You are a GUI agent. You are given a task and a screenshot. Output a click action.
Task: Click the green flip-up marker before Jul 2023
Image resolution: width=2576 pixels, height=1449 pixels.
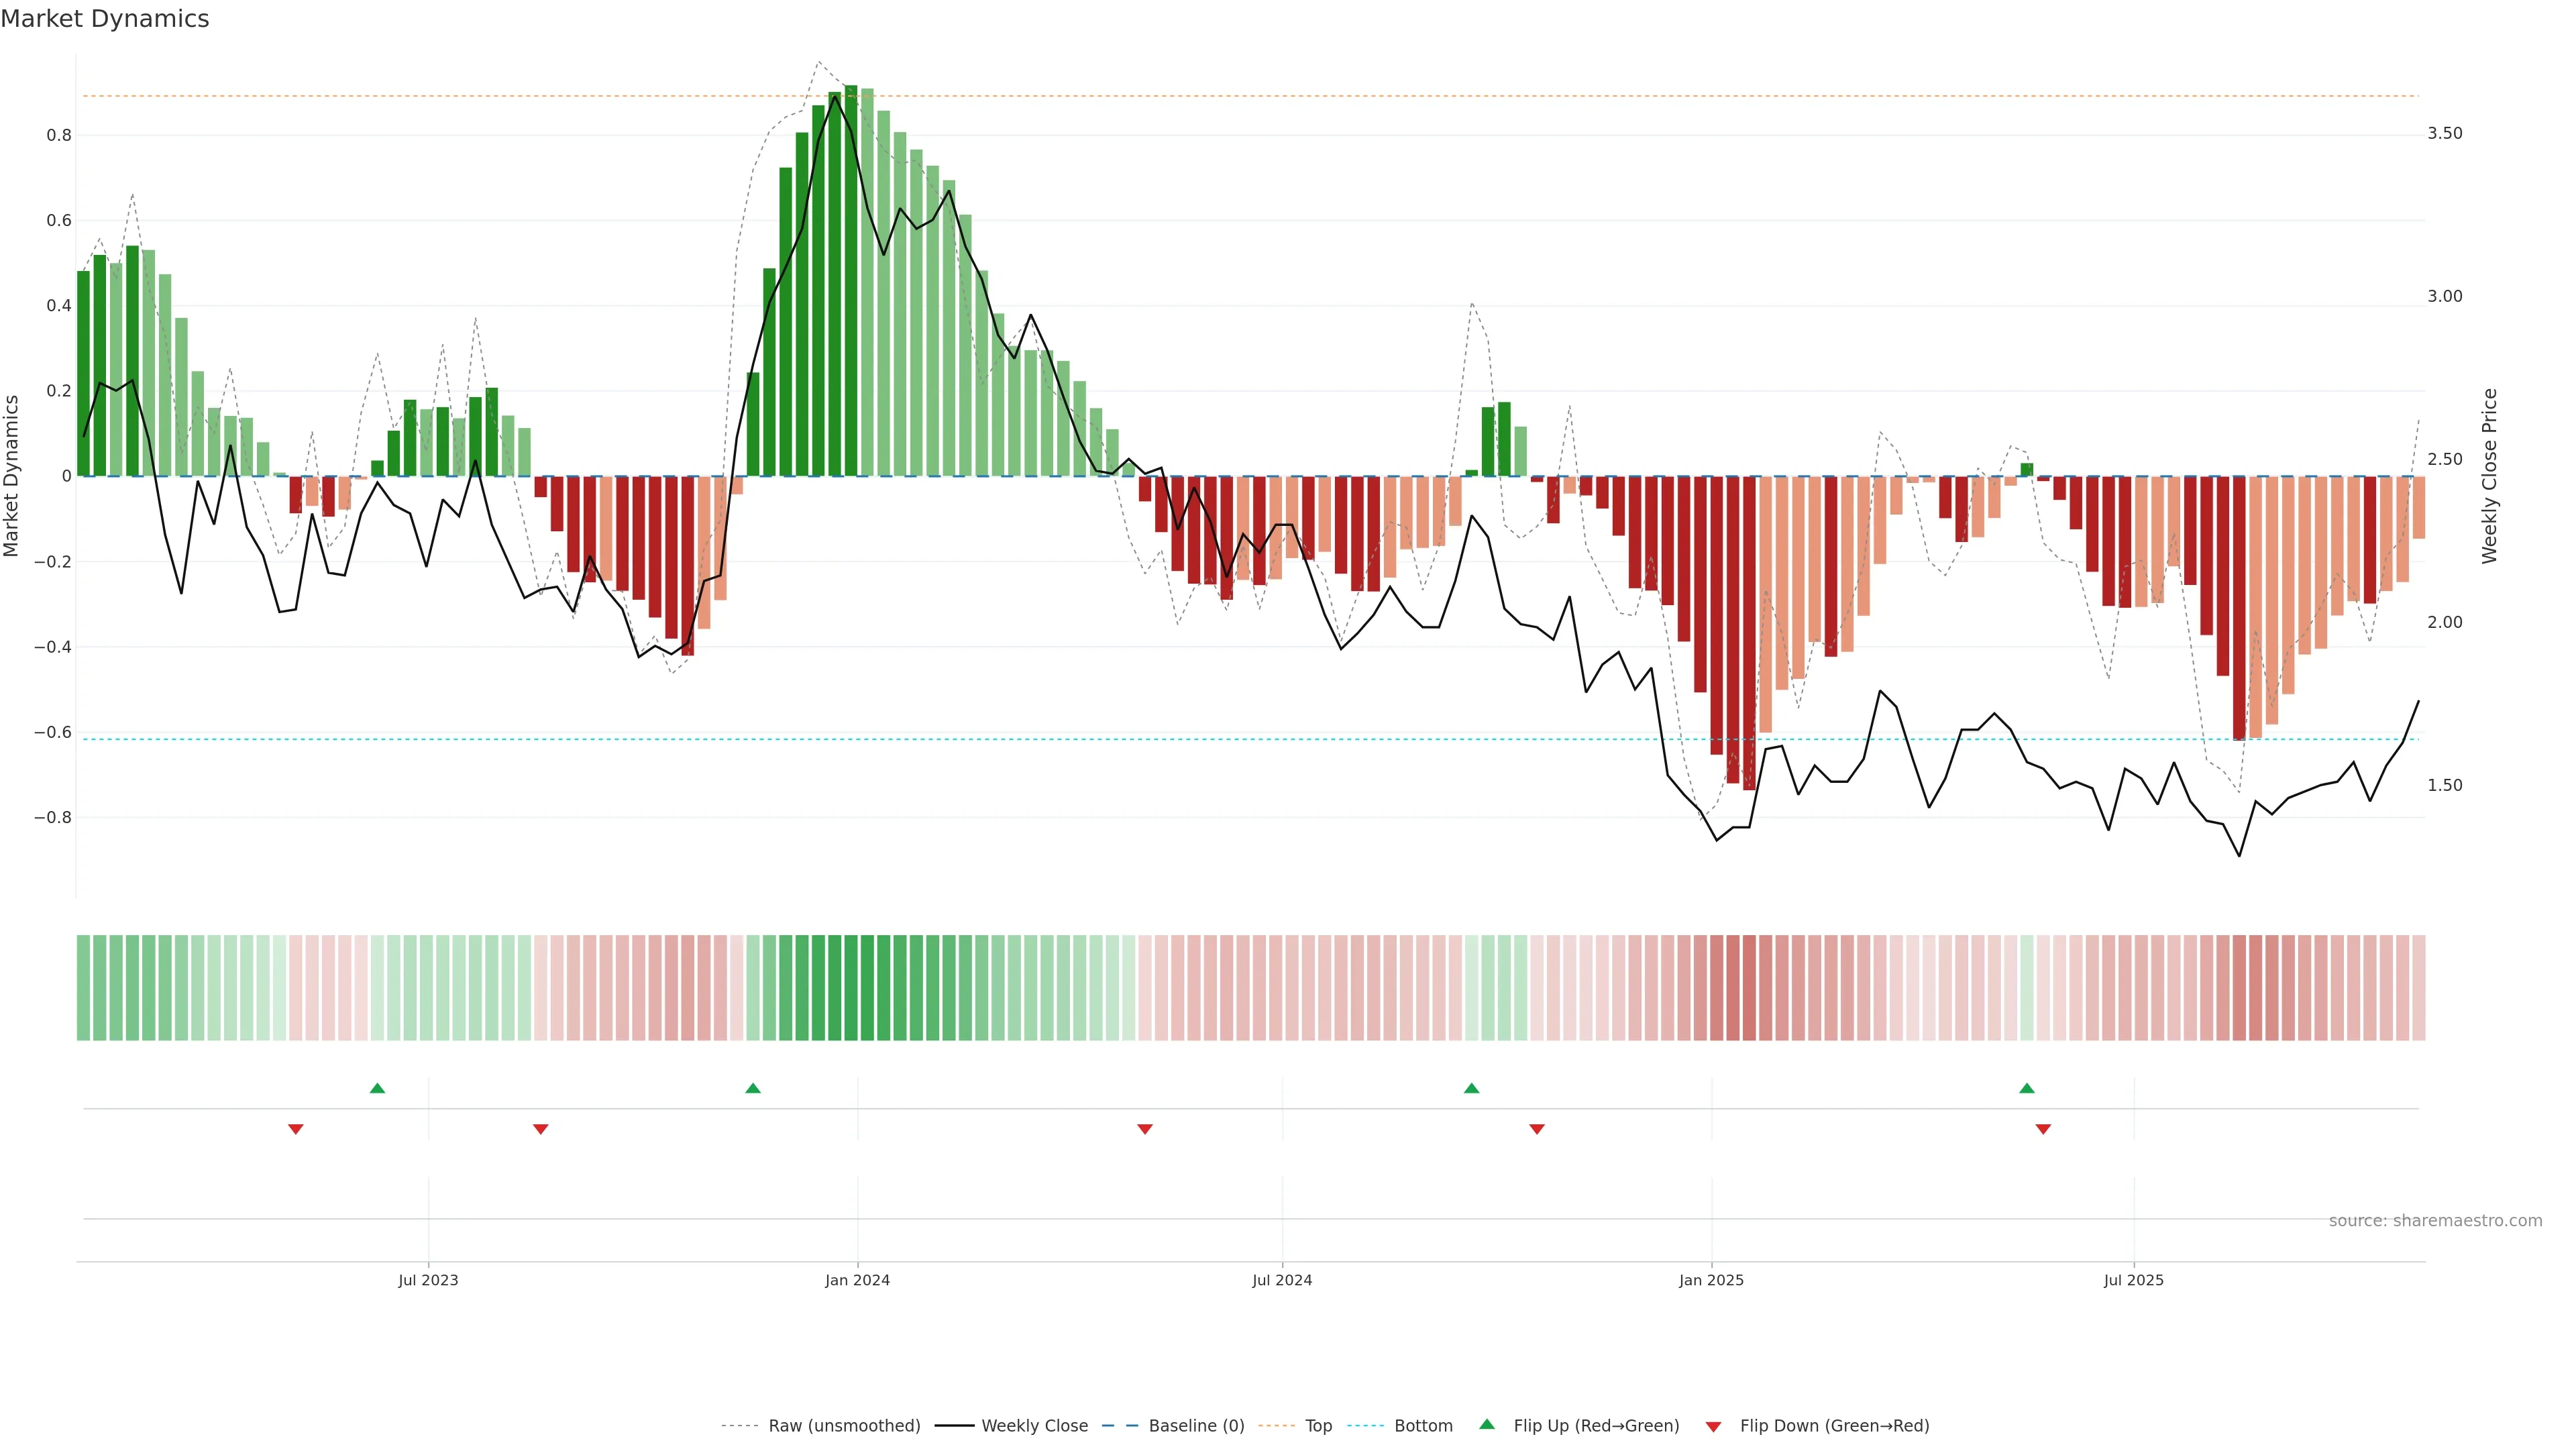[x=377, y=1088]
